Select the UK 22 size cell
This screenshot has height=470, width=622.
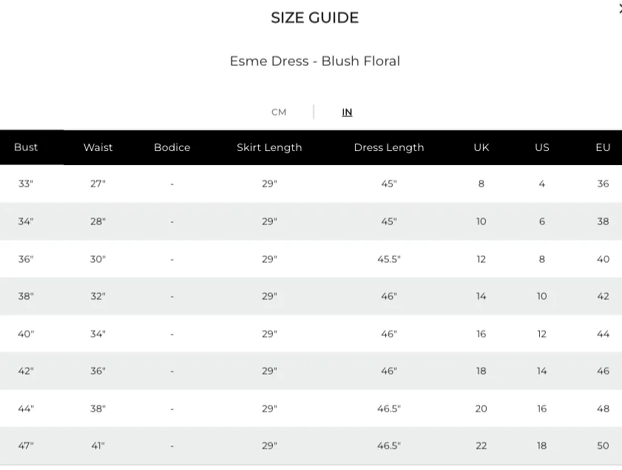pos(481,446)
